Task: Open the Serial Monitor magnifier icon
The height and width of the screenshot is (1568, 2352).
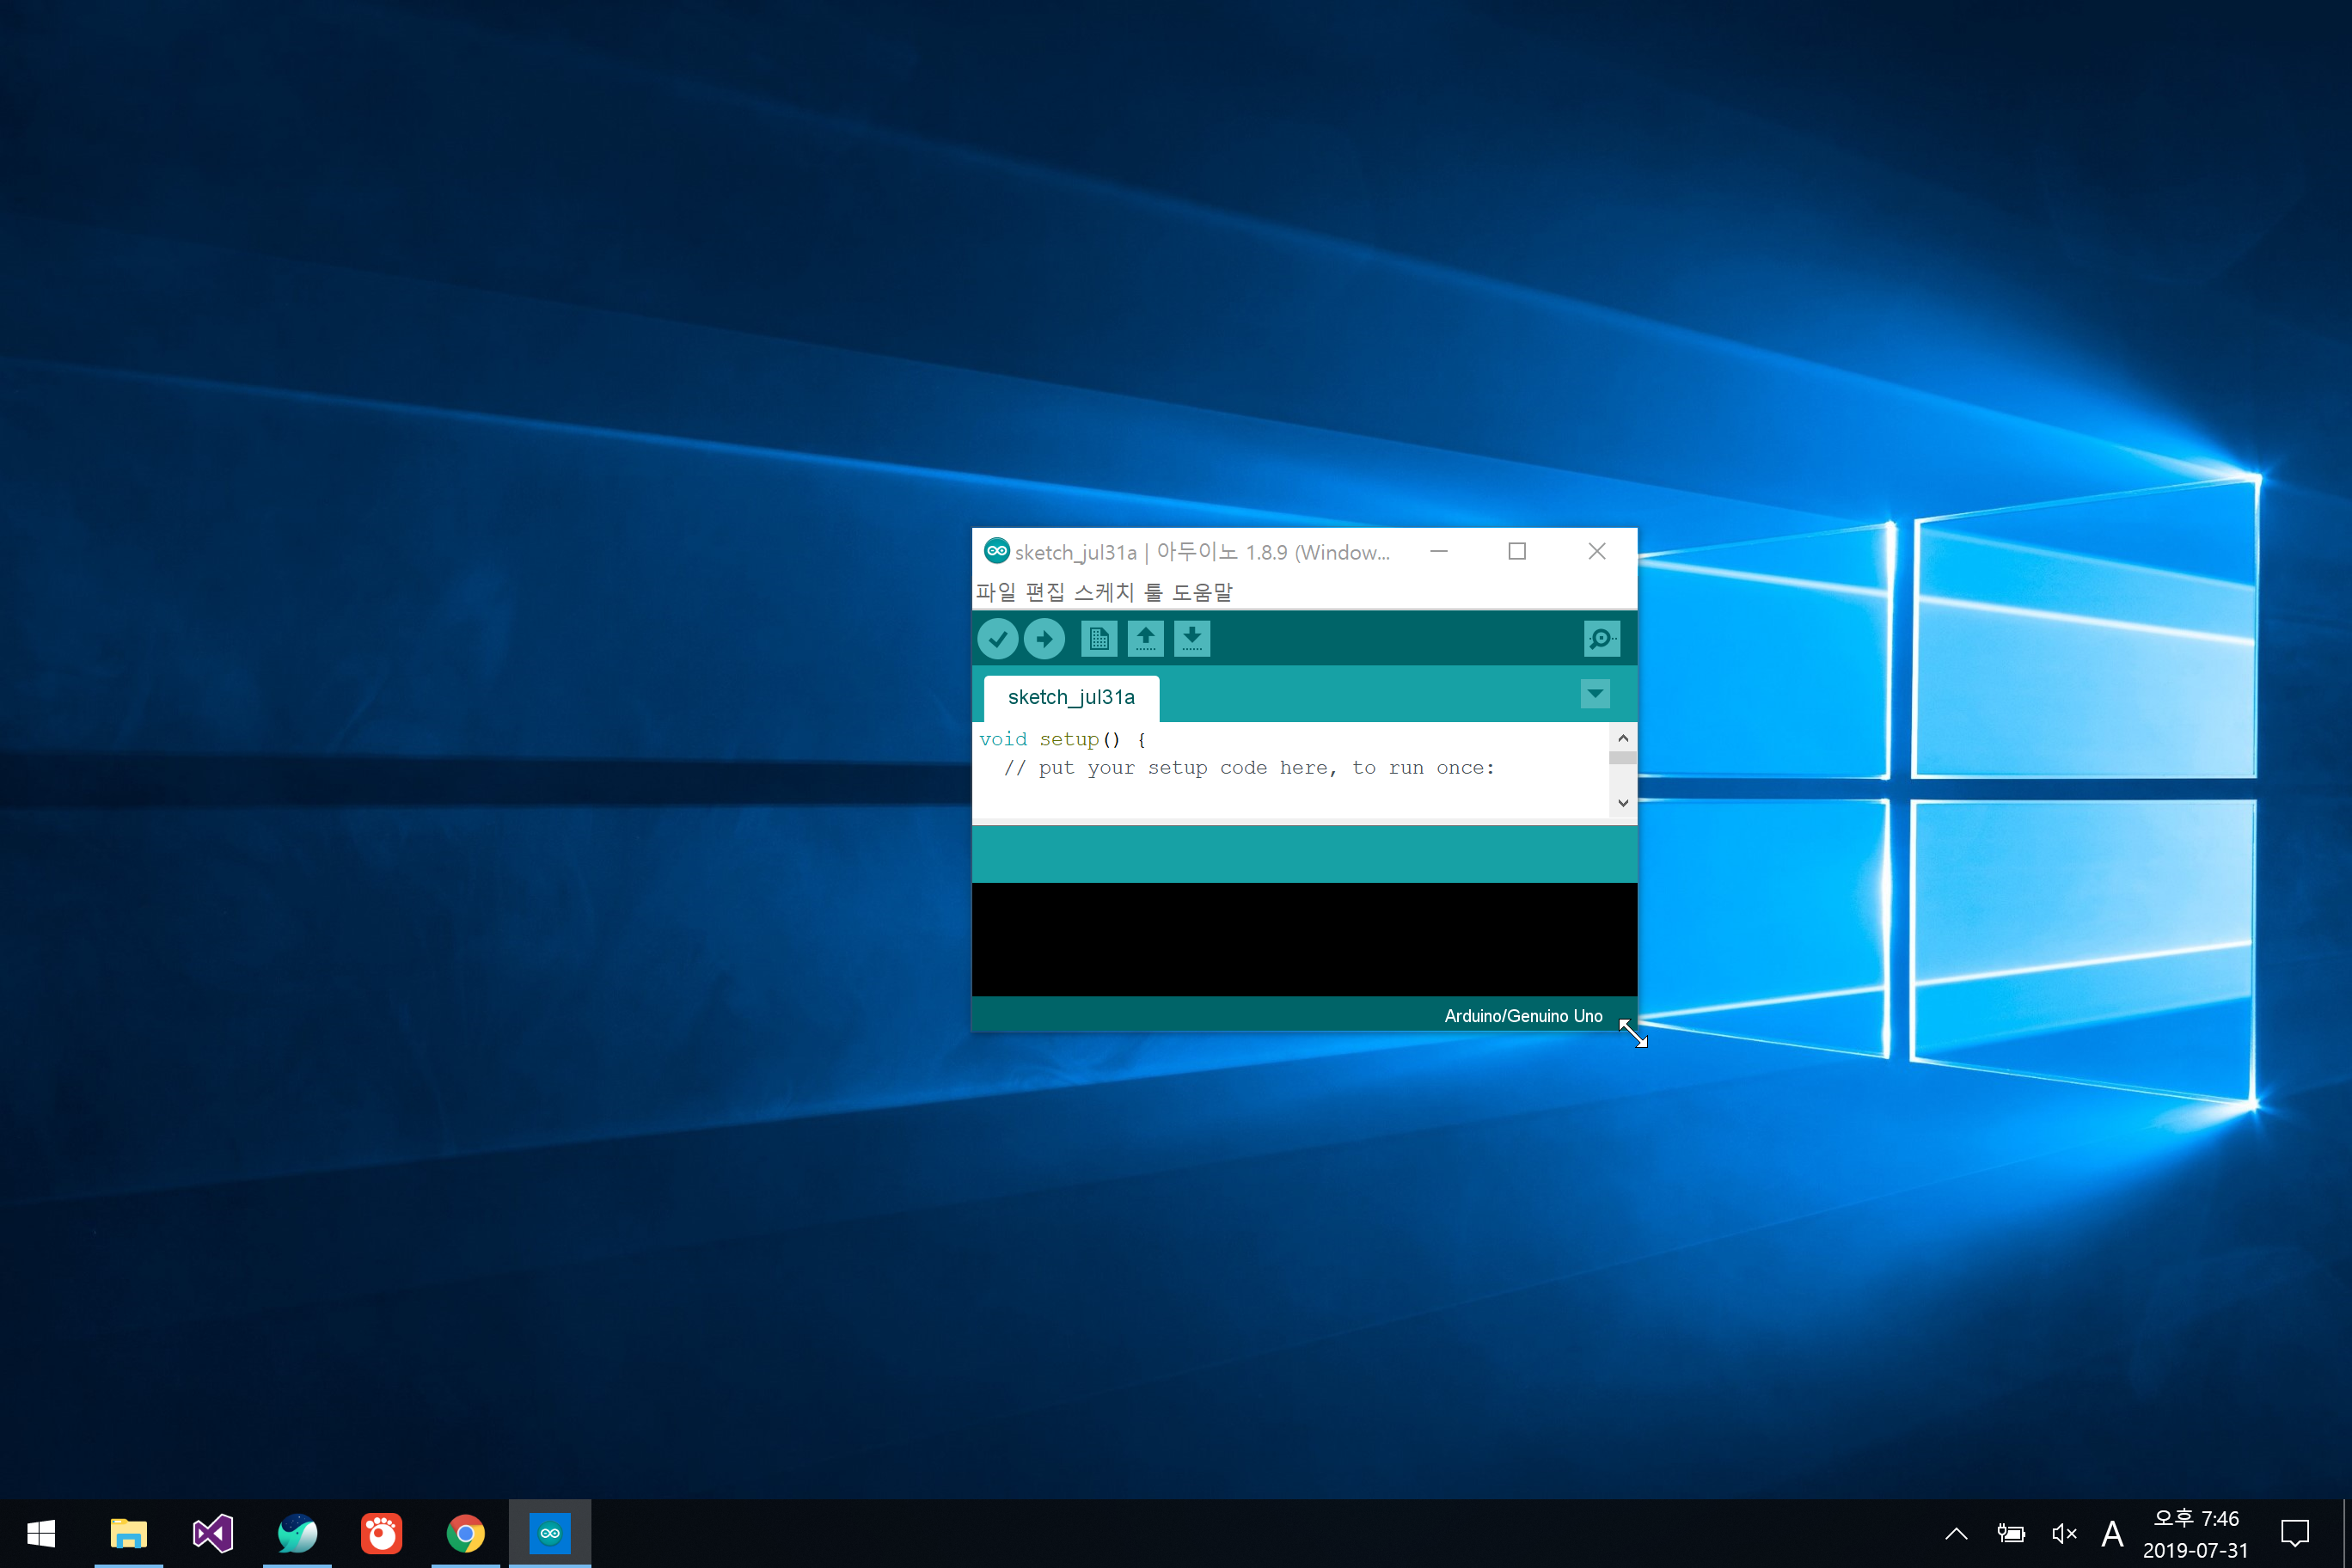Action: (x=1601, y=639)
